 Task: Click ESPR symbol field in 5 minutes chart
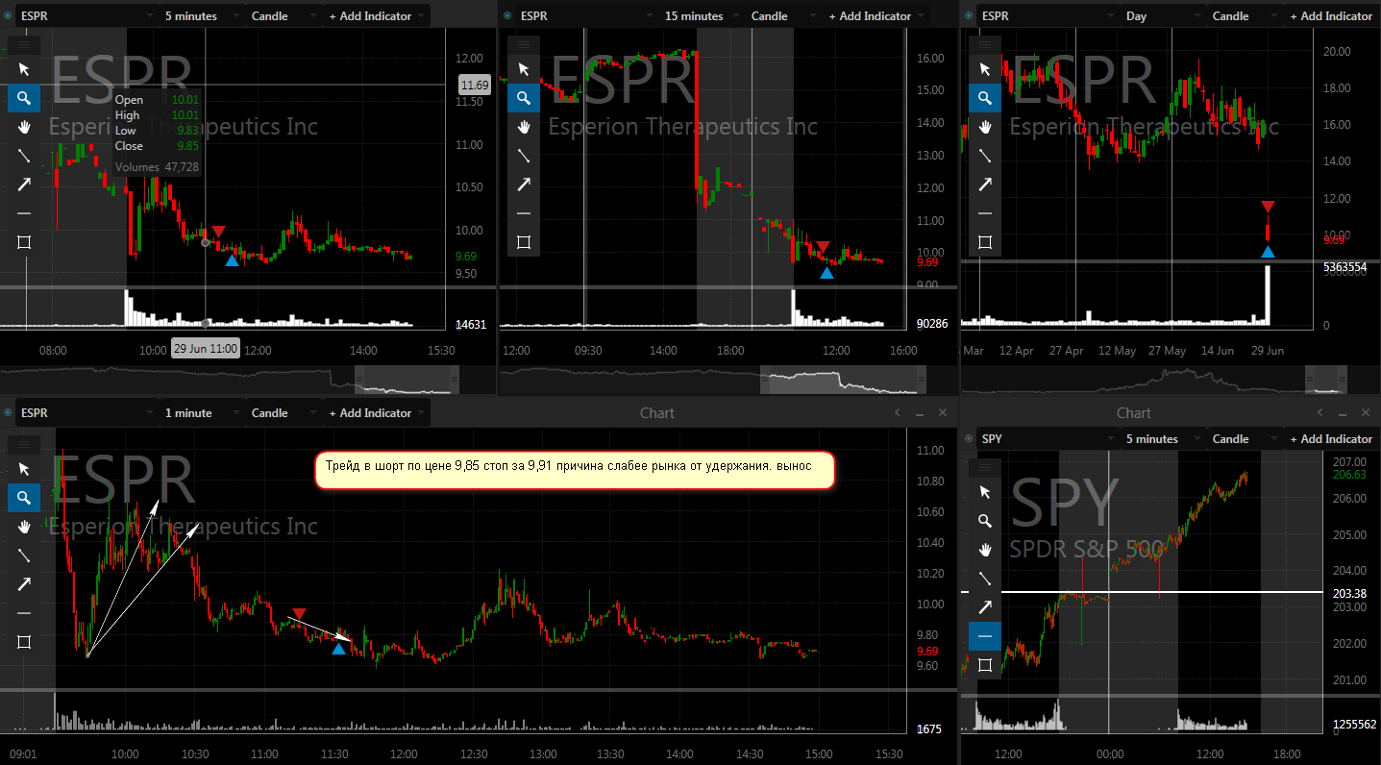click(87, 16)
